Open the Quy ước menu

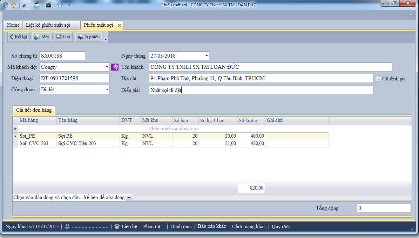[x=281, y=226]
